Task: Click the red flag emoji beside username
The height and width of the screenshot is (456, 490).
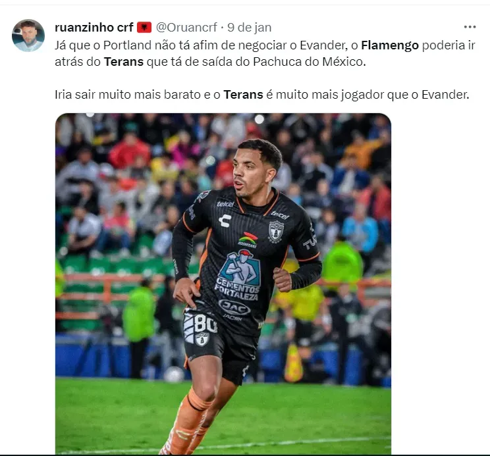Action: point(144,28)
